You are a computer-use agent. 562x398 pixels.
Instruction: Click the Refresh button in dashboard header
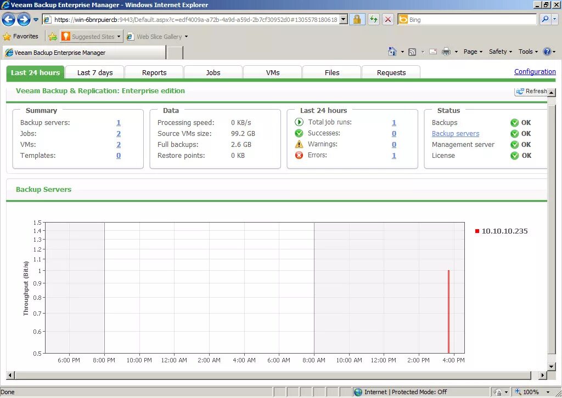(531, 91)
